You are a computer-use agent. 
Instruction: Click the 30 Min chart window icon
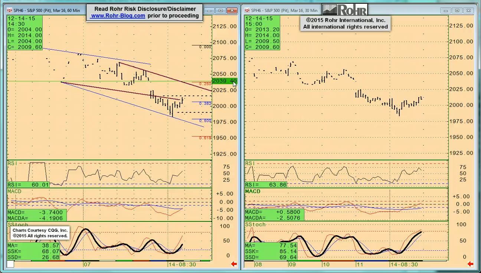click(x=248, y=10)
